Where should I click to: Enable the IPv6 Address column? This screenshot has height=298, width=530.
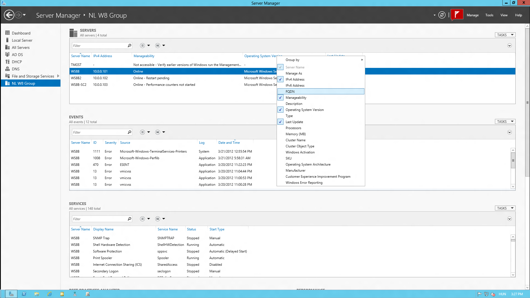(321, 85)
